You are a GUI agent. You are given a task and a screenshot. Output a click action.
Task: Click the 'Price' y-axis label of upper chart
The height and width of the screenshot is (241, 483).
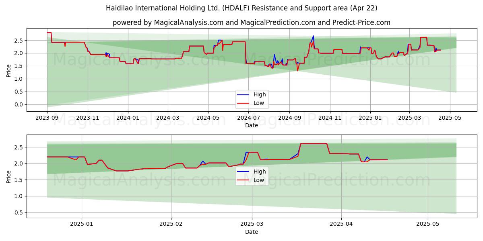tap(8, 70)
